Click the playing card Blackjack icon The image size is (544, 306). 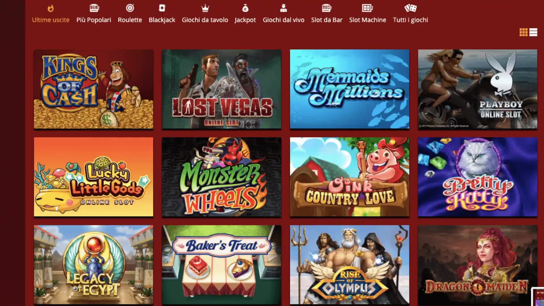click(x=162, y=8)
